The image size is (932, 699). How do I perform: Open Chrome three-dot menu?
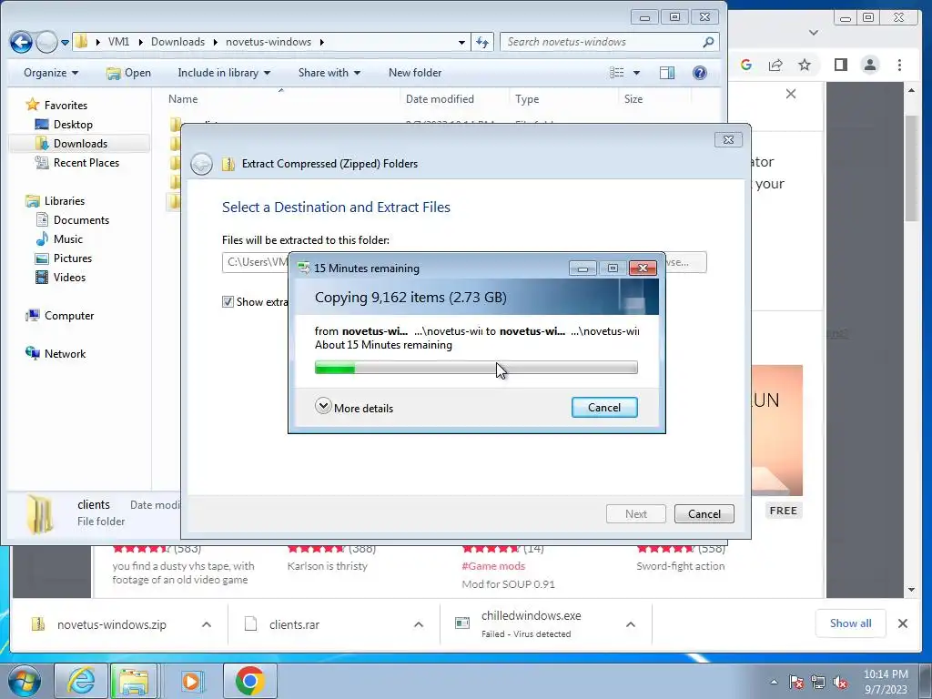pos(899,65)
